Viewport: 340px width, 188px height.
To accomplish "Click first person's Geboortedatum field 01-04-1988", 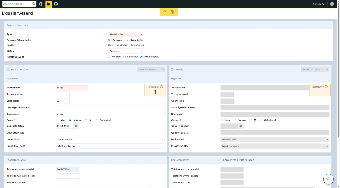I will pos(65,126).
